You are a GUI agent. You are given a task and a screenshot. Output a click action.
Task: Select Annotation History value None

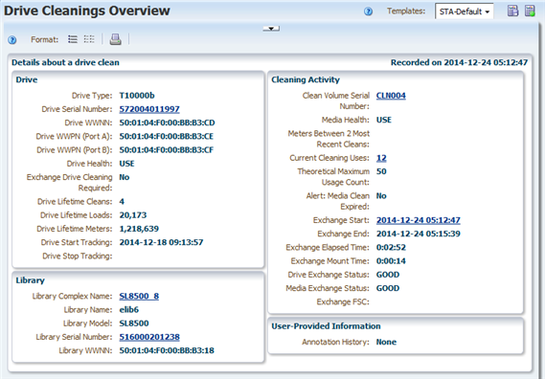pyautogui.click(x=386, y=342)
